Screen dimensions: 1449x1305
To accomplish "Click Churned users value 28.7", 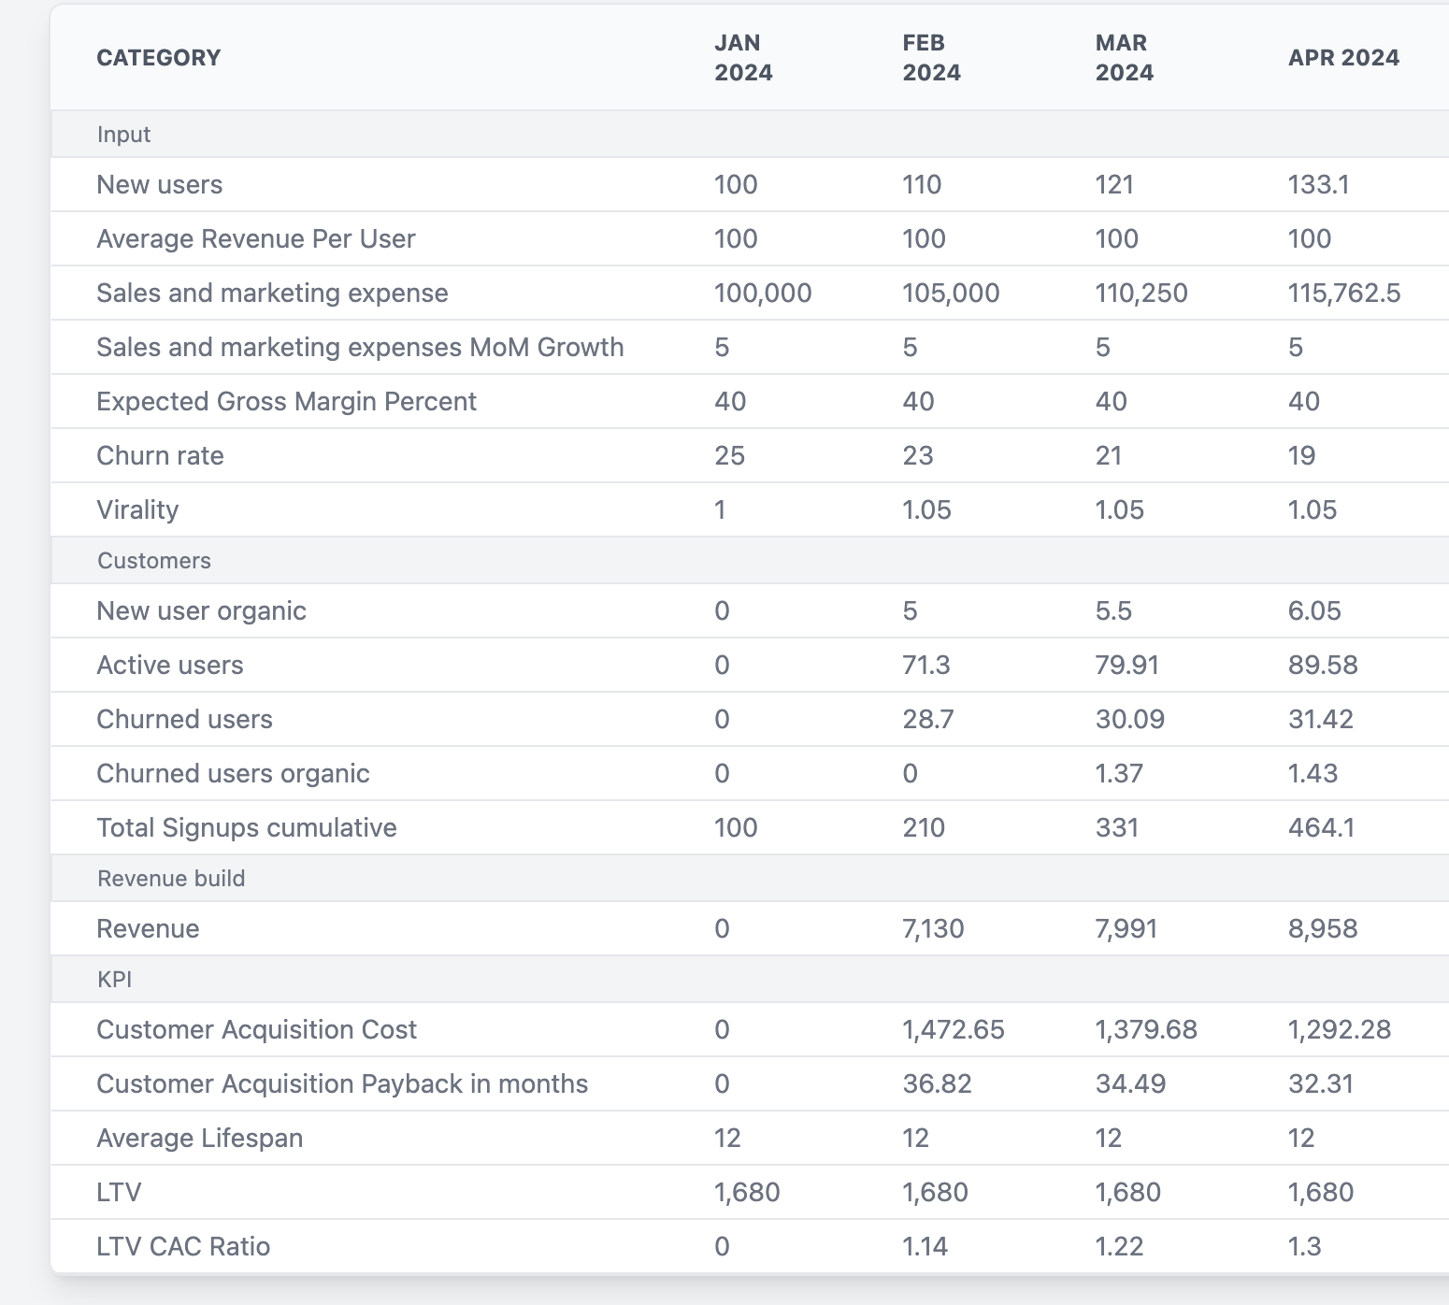I will click(928, 719).
